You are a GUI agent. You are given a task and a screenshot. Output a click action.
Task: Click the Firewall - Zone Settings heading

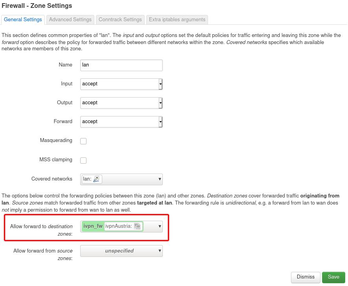coord(37,6)
